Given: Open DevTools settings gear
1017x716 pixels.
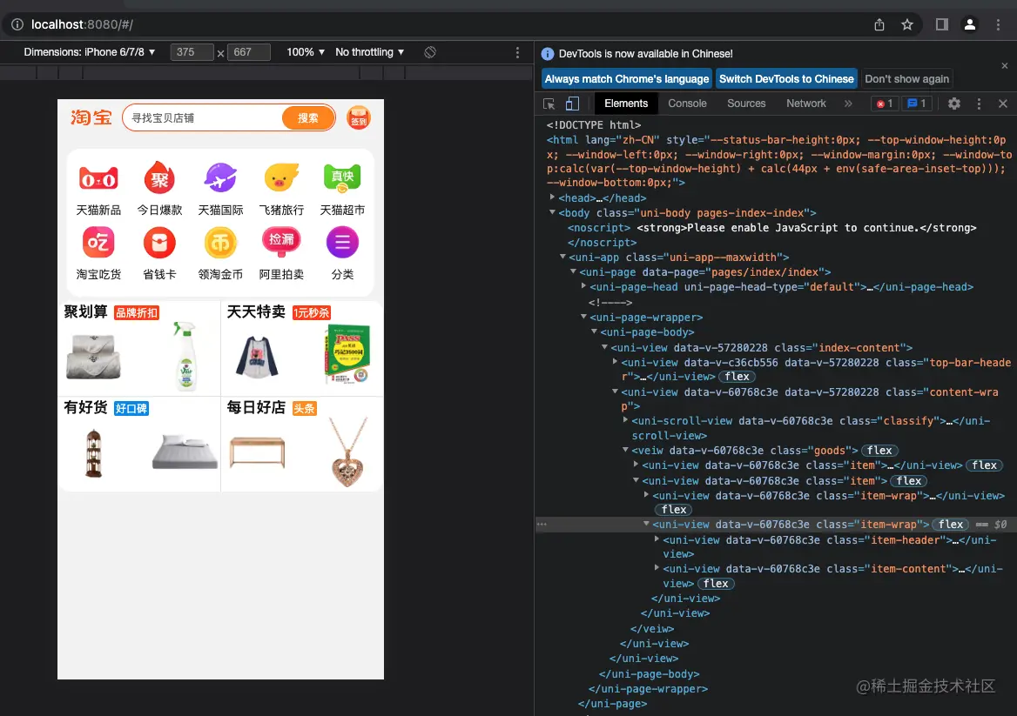Looking at the screenshot, I should click(953, 104).
